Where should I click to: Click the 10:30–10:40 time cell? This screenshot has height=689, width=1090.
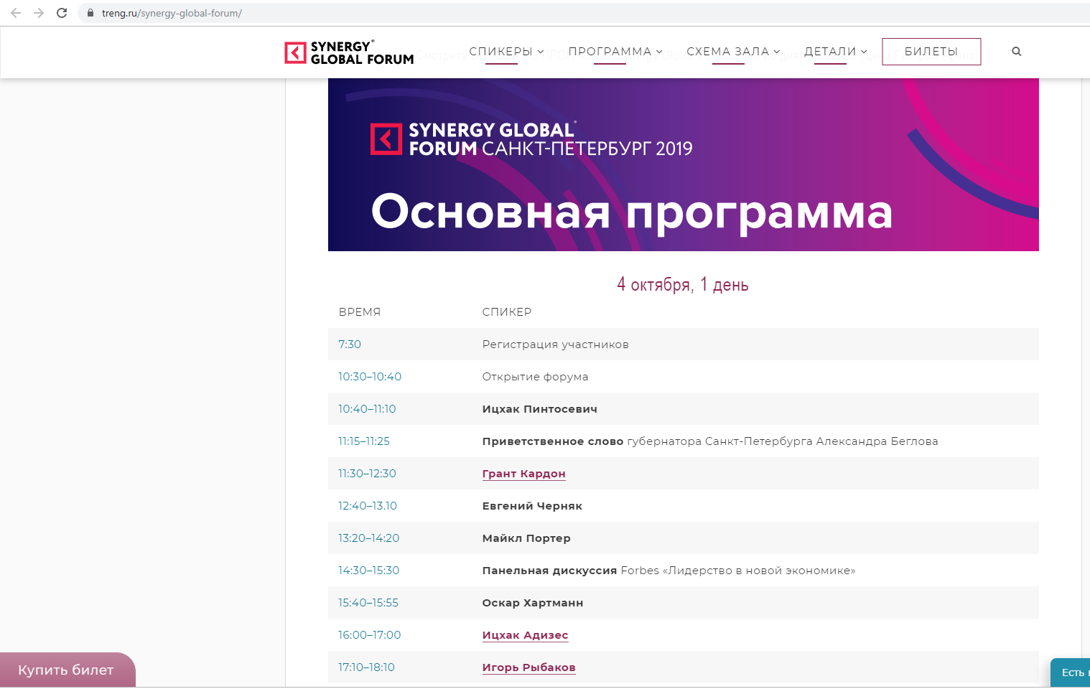point(370,377)
